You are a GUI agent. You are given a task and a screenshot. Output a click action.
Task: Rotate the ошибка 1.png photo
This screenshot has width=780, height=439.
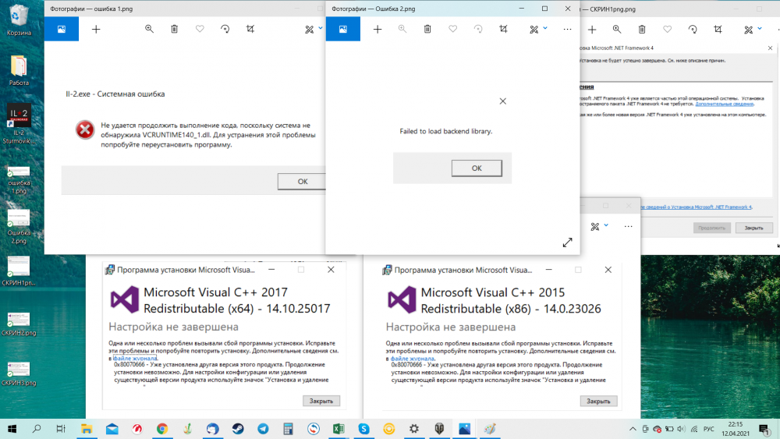225,30
